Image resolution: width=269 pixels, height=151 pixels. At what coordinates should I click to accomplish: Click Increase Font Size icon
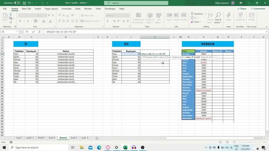pyautogui.click(x=49, y=16)
